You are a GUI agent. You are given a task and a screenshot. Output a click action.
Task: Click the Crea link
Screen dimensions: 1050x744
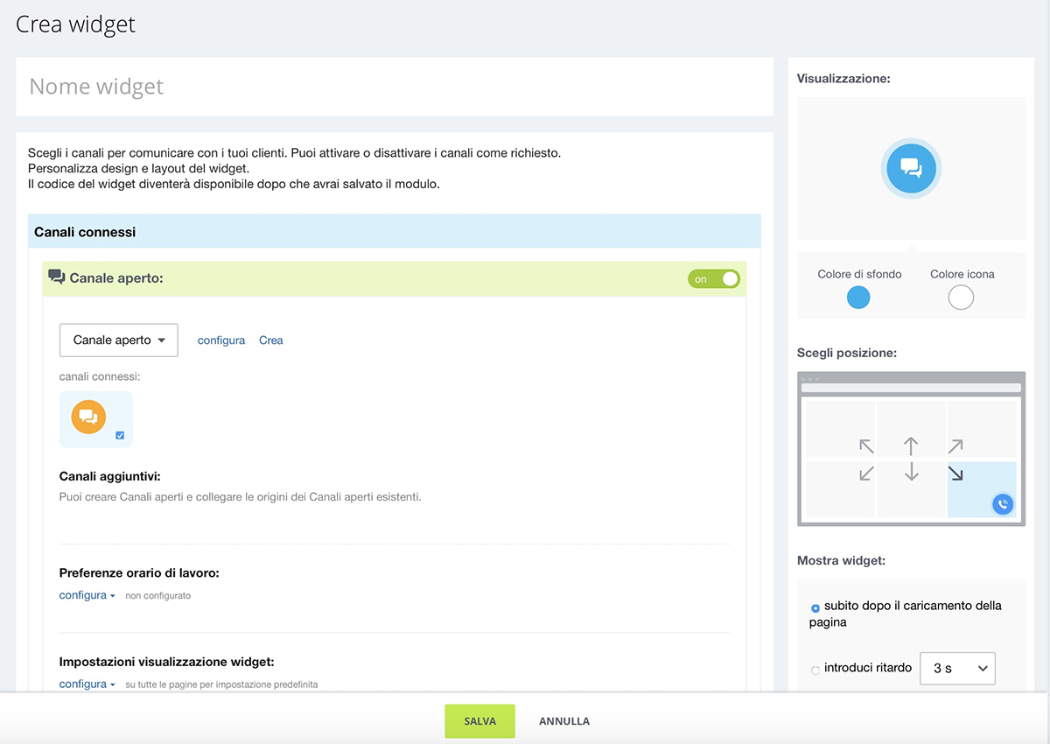coord(271,340)
